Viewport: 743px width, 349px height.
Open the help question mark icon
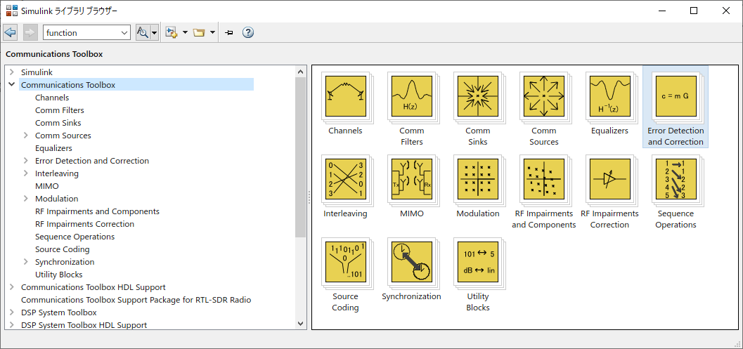pos(248,33)
